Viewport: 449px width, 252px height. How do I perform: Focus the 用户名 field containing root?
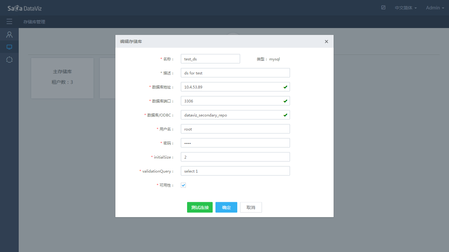235,129
